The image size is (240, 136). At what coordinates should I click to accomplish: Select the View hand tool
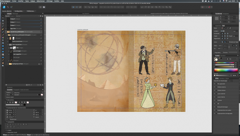point(3,63)
